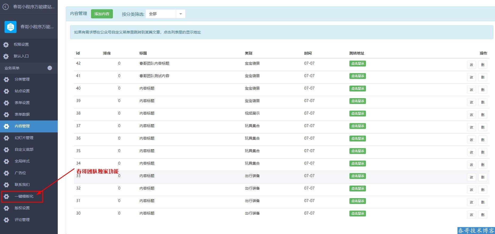Click 点击显示 button for row 40
Screen dimensions: 495x234
(357, 89)
